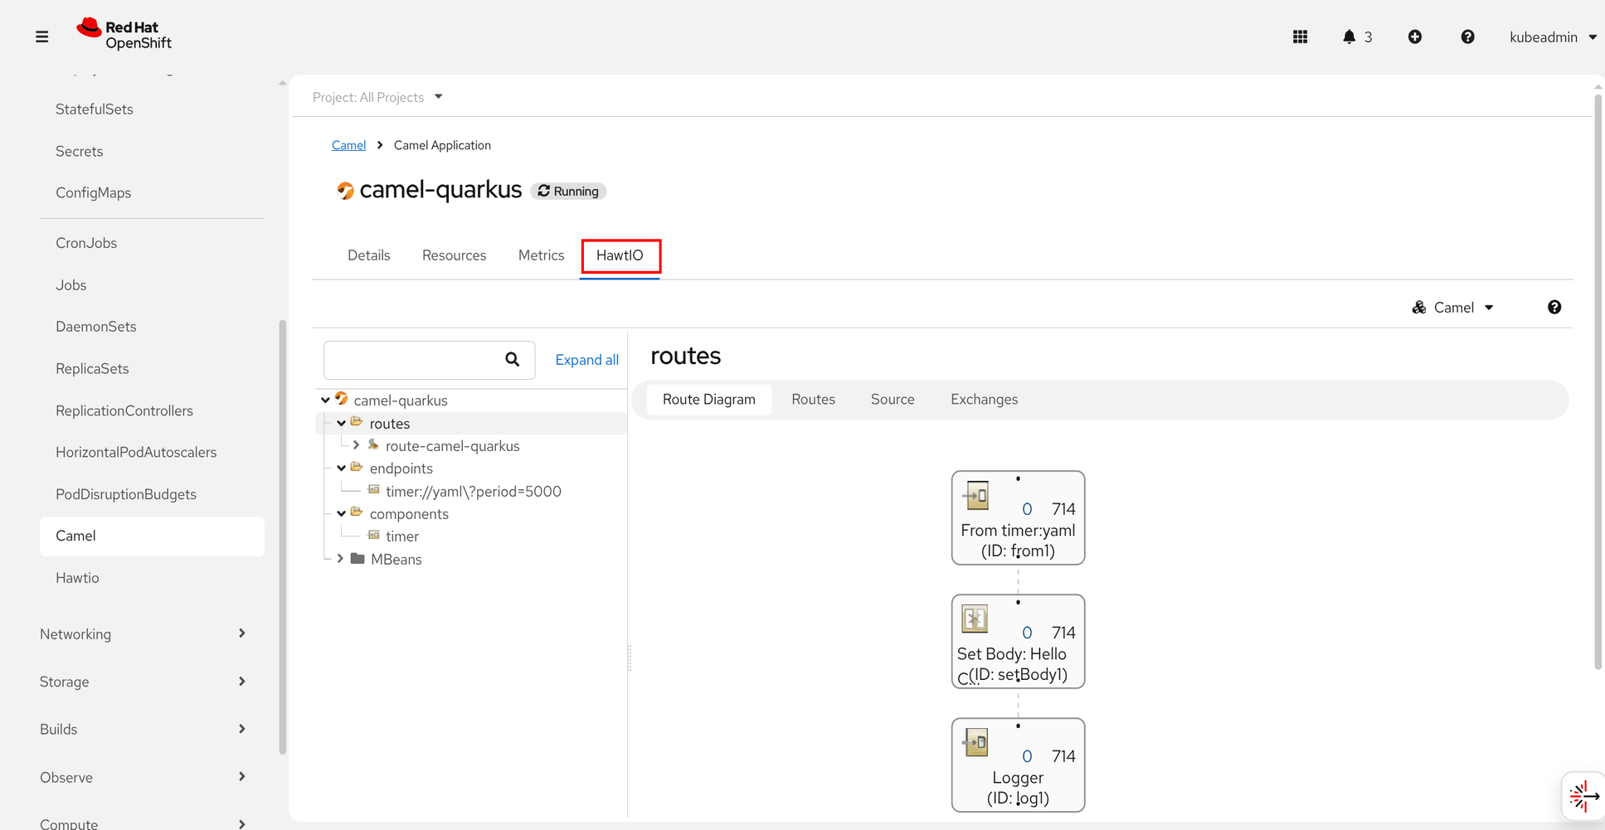Viewport: 1605px width, 830px height.
Task: Open the kubeadmin user menu
Action: click(x=1552, y=36)
